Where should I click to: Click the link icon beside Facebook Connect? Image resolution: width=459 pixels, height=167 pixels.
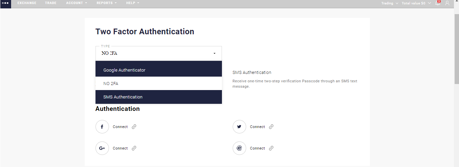pos(134,127)
